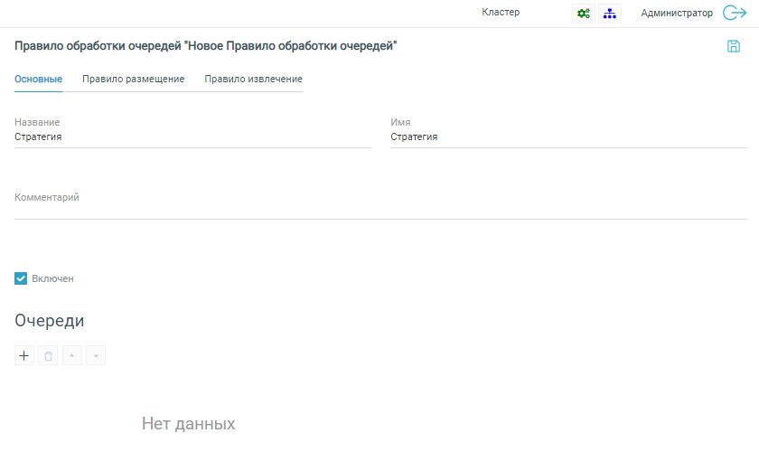
Task: Click the Администратор user name
Action: tap(677, 14)
